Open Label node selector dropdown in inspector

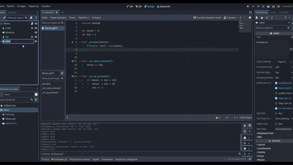pos(273,22)
